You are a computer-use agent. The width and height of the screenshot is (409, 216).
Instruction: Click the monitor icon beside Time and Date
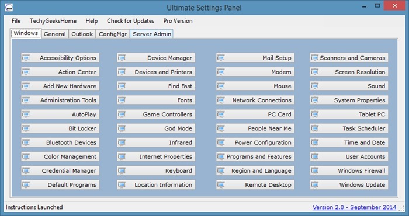click(x=315, y=142)
